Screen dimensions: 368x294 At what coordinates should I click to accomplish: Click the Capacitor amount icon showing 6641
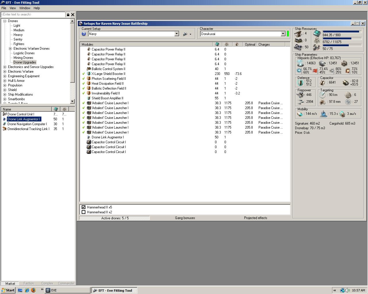click(323, 83)
